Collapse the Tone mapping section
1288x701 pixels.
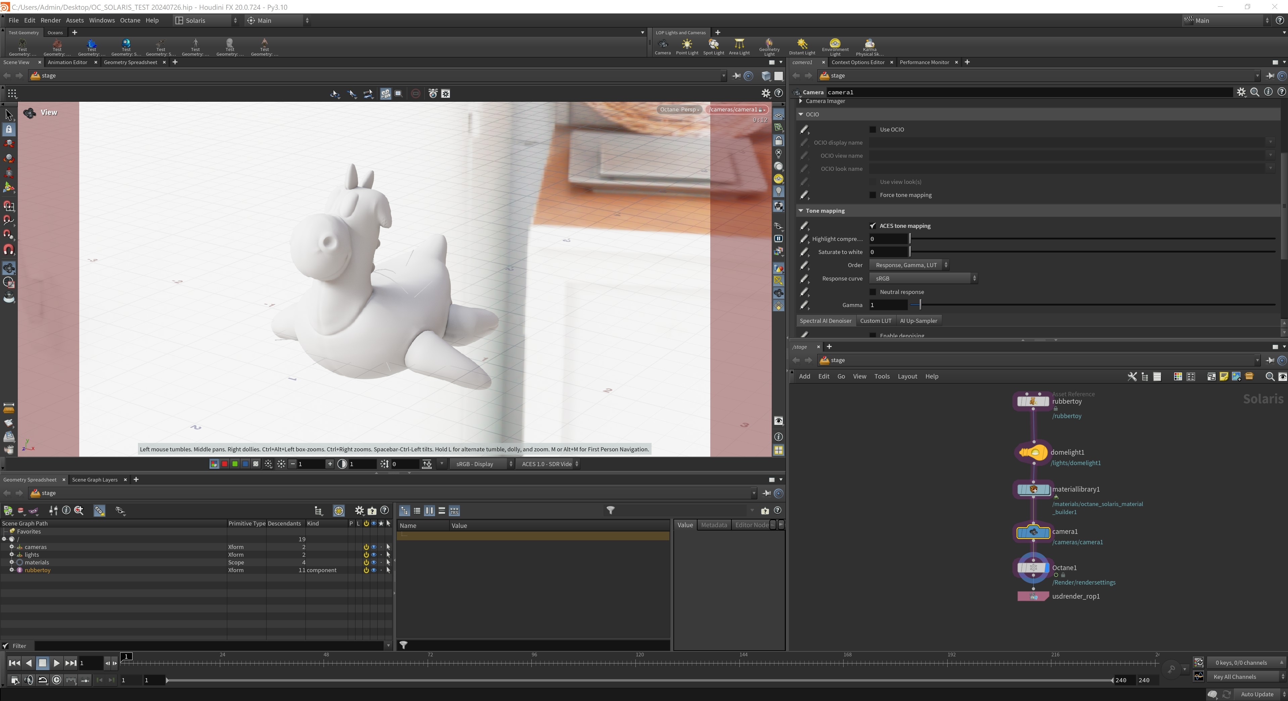click(801, 211)
